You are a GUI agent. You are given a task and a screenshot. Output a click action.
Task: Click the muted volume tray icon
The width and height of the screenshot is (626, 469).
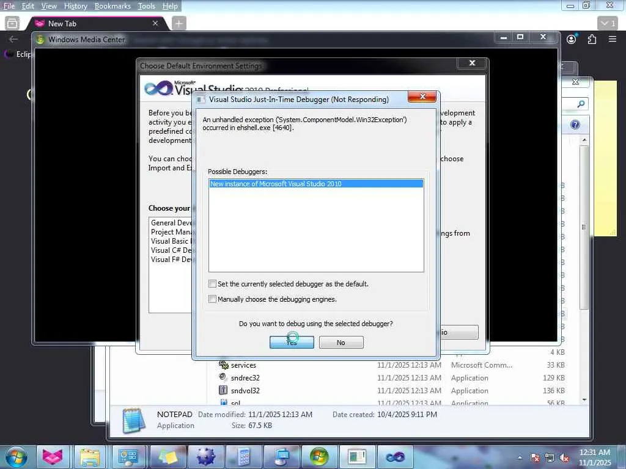click(564, 458)
